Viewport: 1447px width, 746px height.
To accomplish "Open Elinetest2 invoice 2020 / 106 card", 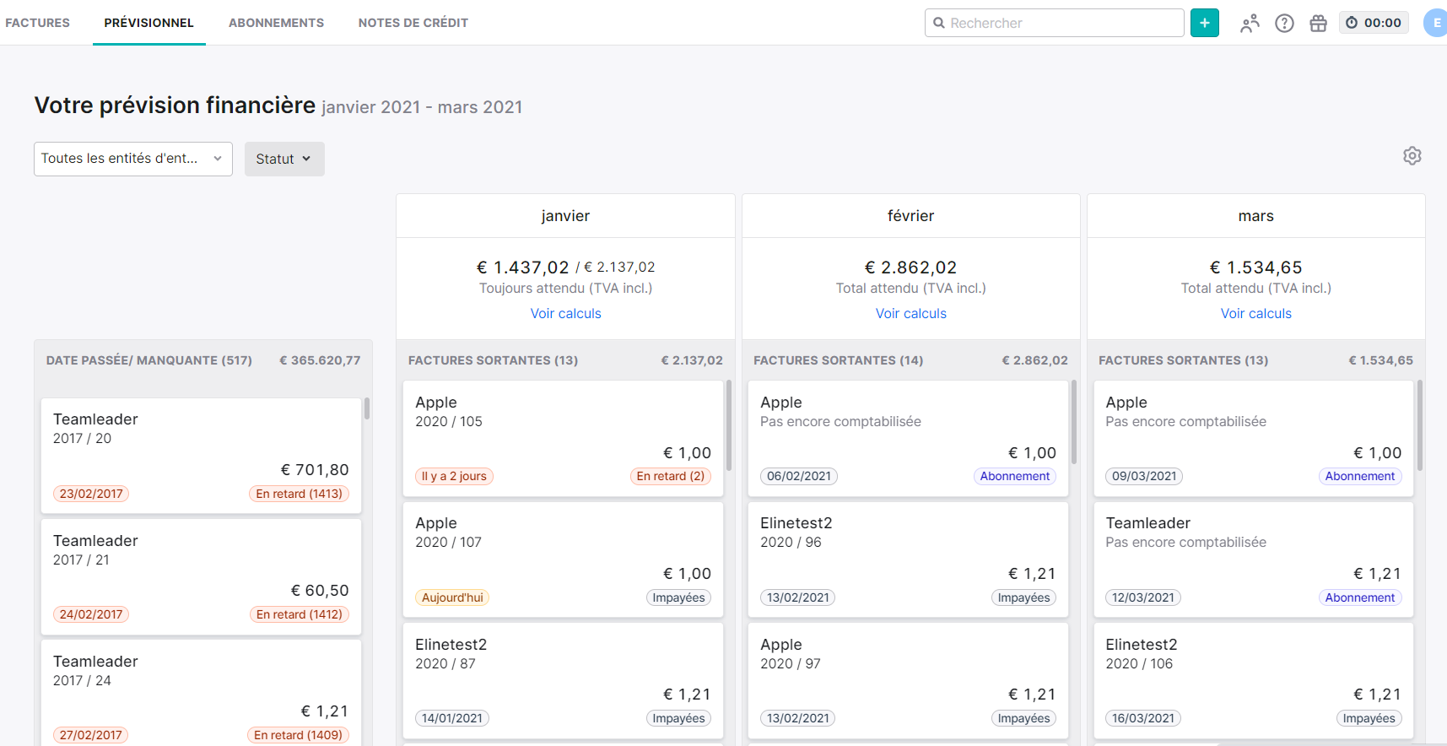I will [1253, 680].
